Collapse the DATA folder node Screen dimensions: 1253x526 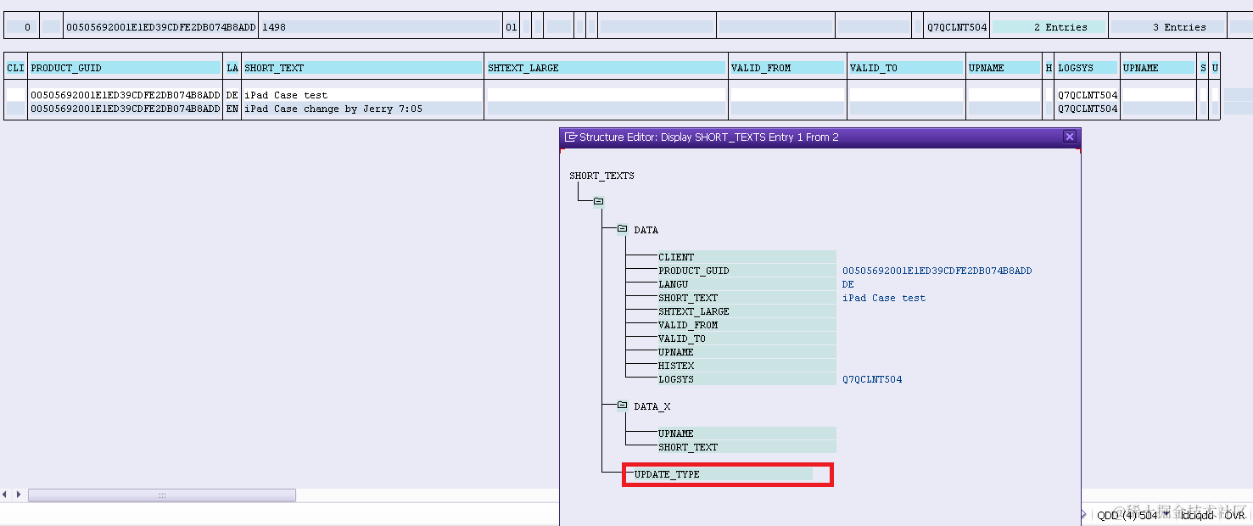coord(622,229)
